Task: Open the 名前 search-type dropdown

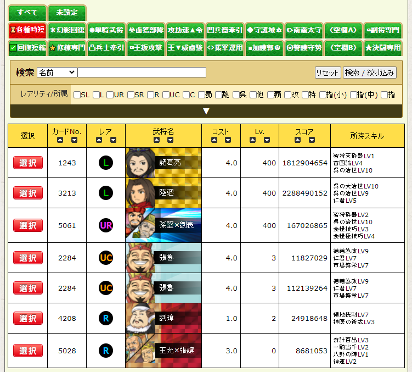Action: [57, 73]
